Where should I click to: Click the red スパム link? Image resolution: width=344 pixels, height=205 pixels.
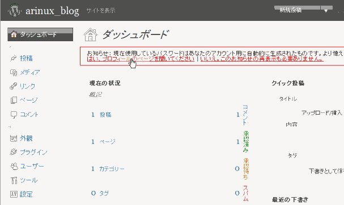coord(245,193)
